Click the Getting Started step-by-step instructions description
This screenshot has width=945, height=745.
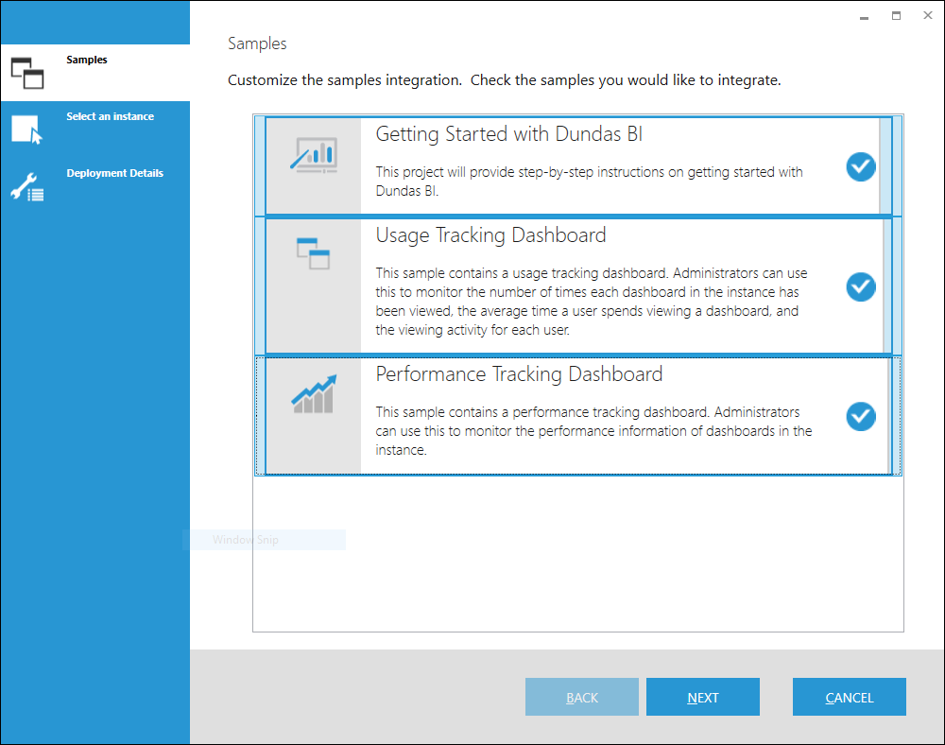[589, 182]
